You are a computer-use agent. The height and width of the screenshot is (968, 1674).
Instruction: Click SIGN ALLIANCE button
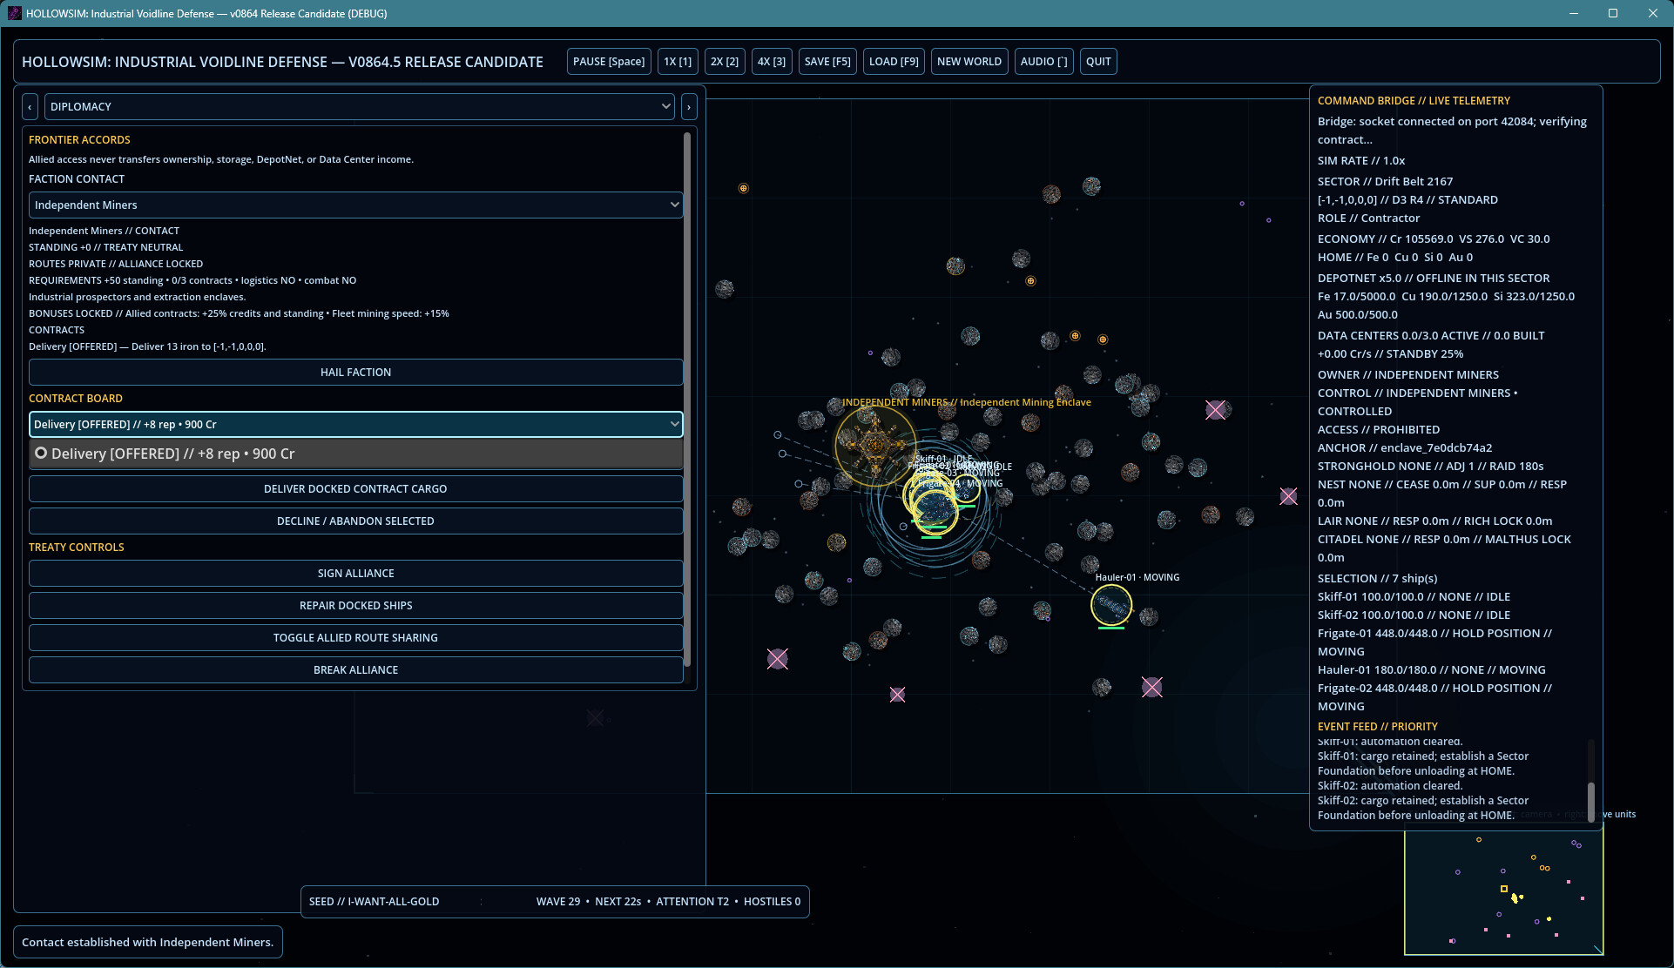tap(355, 574)
